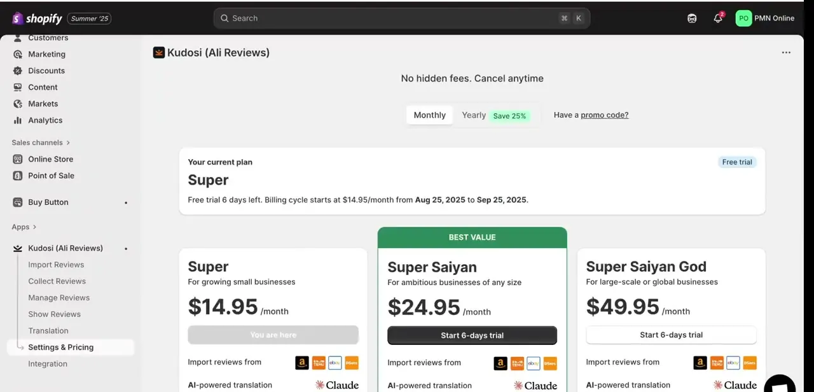
Task: Focus the top Search field
Action: pyautogui.click(x=402, y=18)
